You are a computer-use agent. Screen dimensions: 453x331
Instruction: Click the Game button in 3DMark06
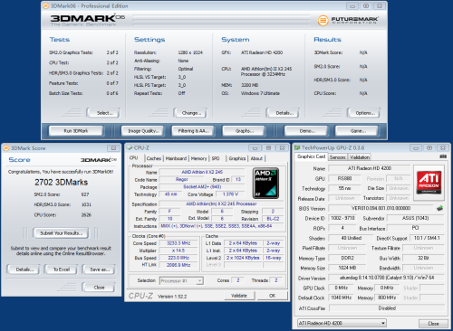point(357,131)
